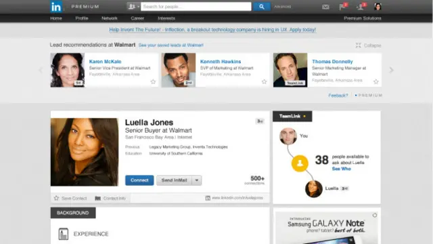See your saved leads at Walmart
The image size is (433, 244).
pos(171,45)
